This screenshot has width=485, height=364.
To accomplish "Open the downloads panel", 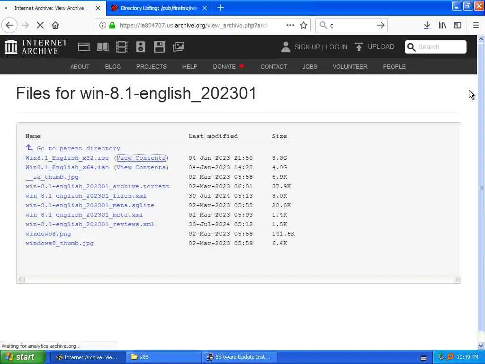I will point(427,26).
